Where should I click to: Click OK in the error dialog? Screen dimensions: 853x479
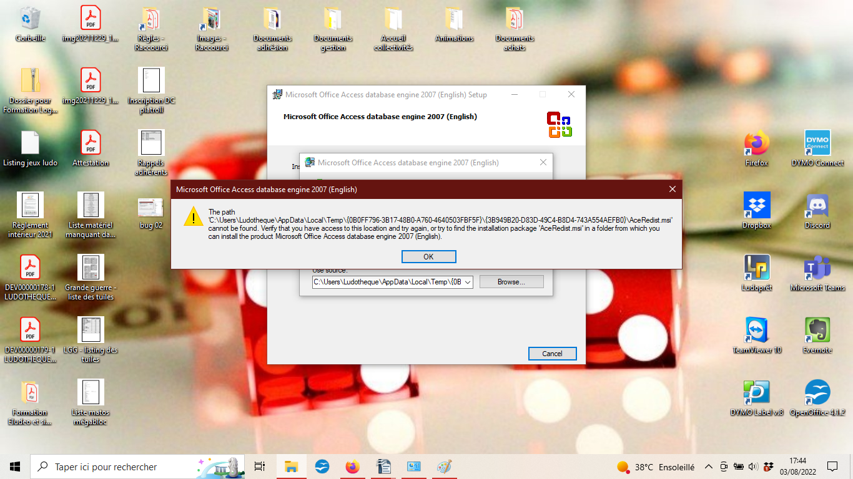click(428, 256)
